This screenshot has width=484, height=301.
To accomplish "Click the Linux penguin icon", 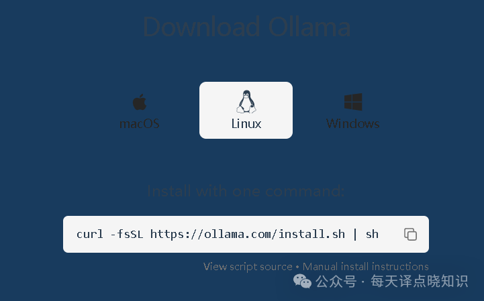I will (246, 101).
